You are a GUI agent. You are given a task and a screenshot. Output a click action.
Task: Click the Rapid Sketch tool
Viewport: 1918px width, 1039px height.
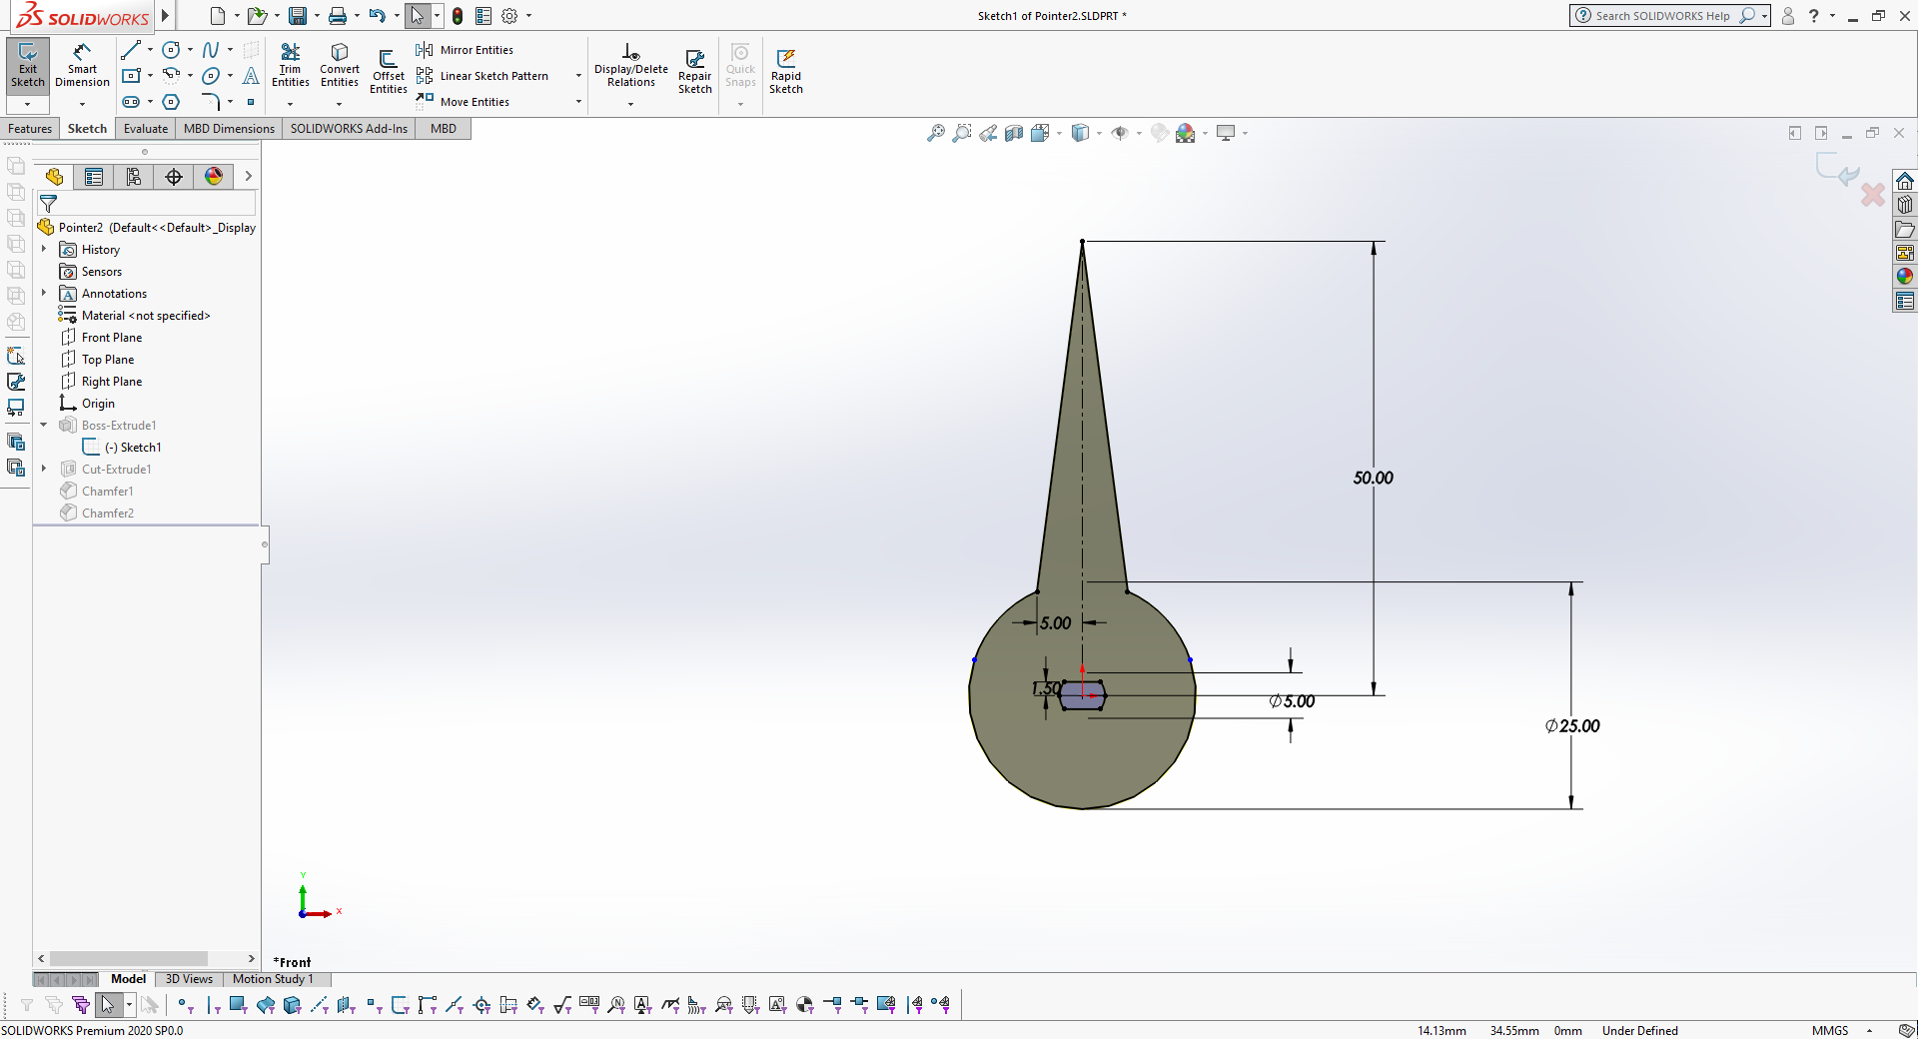(x=786, y=72)
